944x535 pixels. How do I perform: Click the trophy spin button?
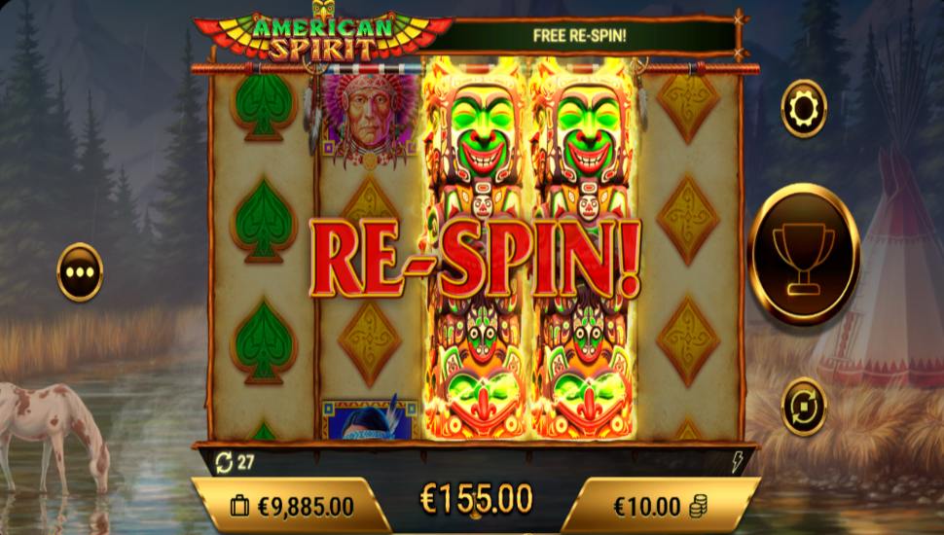[x=804, y=254]
